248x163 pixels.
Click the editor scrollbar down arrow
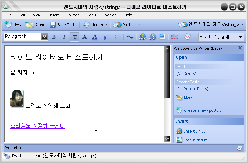167,139
